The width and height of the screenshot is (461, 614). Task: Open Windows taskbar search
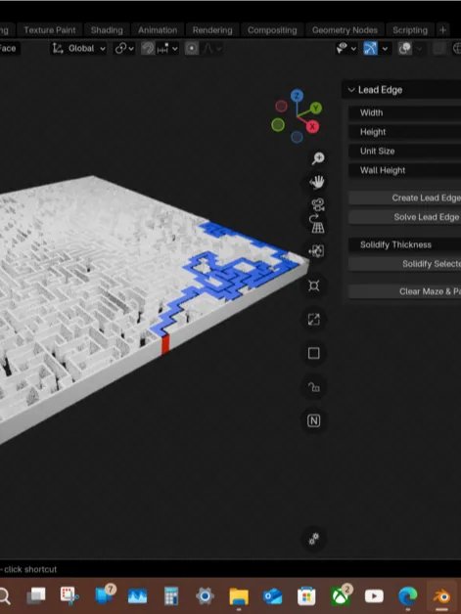click(4, 596)
